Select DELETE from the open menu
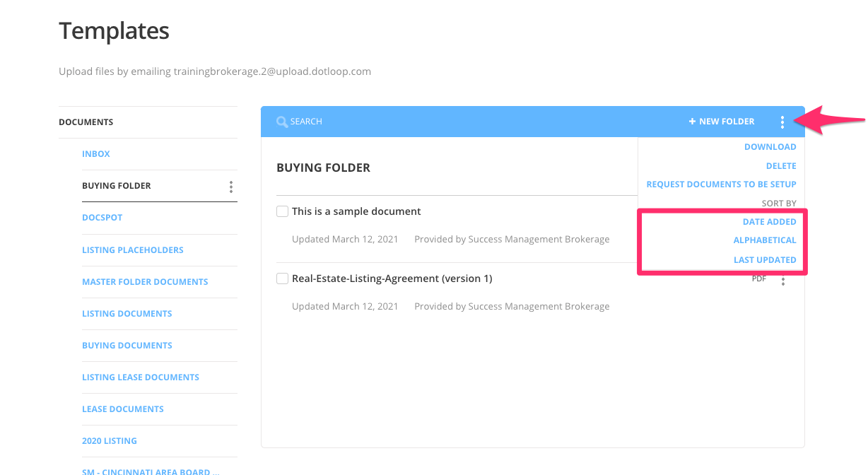The image size is (868, 475). (x=781, y=165)
